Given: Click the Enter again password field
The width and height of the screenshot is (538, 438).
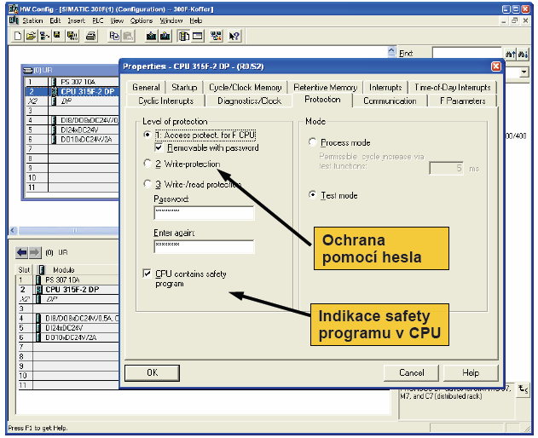Looking at the screenshot, I should (204, 246).
